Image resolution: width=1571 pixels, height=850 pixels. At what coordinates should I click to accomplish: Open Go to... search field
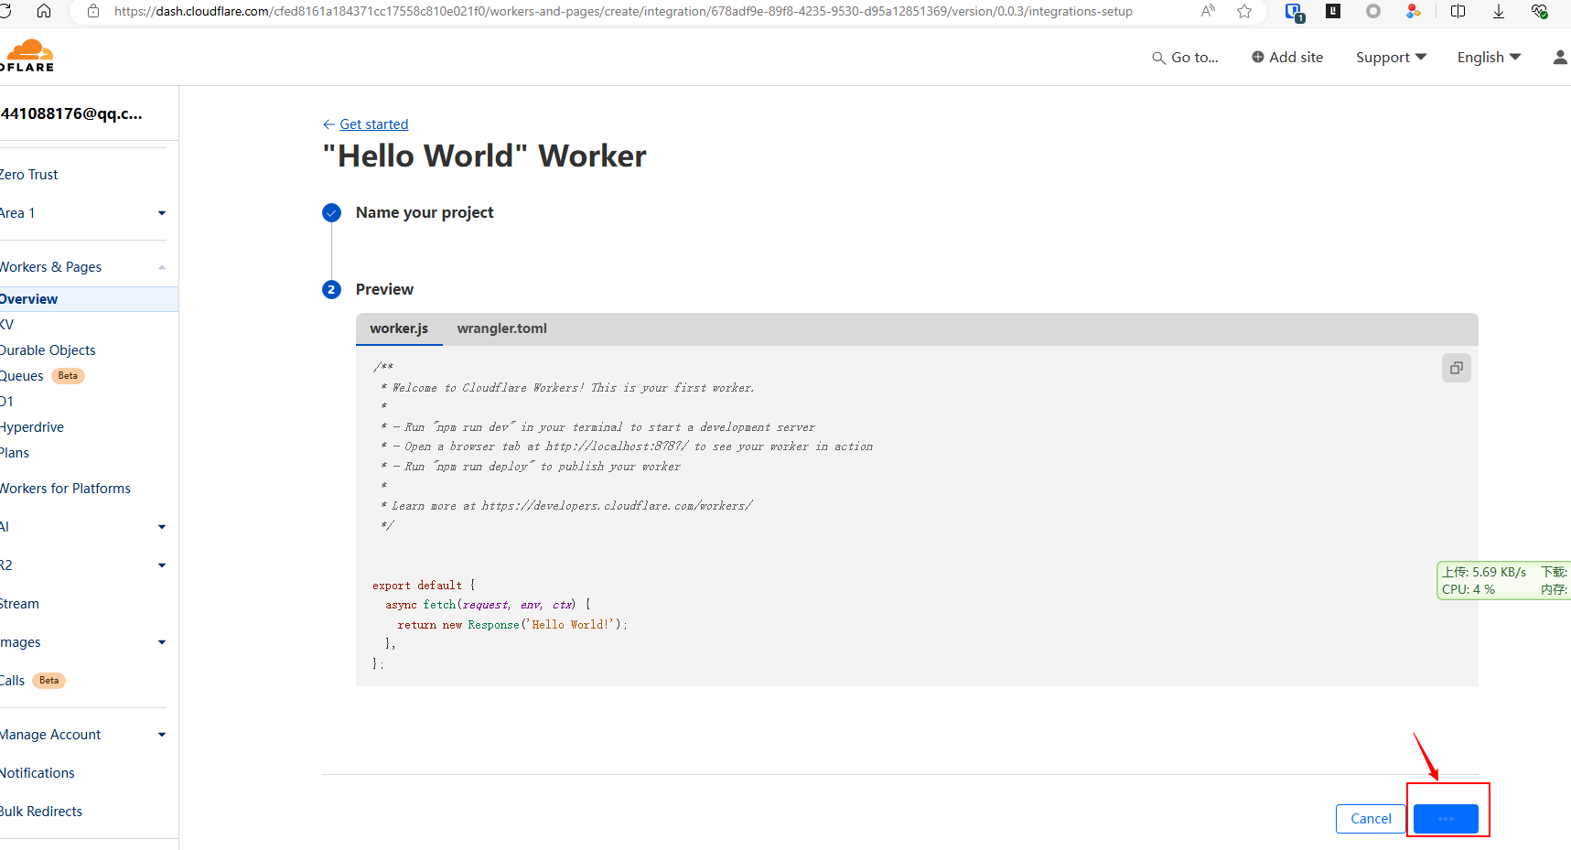click(x=1185, y=58)
